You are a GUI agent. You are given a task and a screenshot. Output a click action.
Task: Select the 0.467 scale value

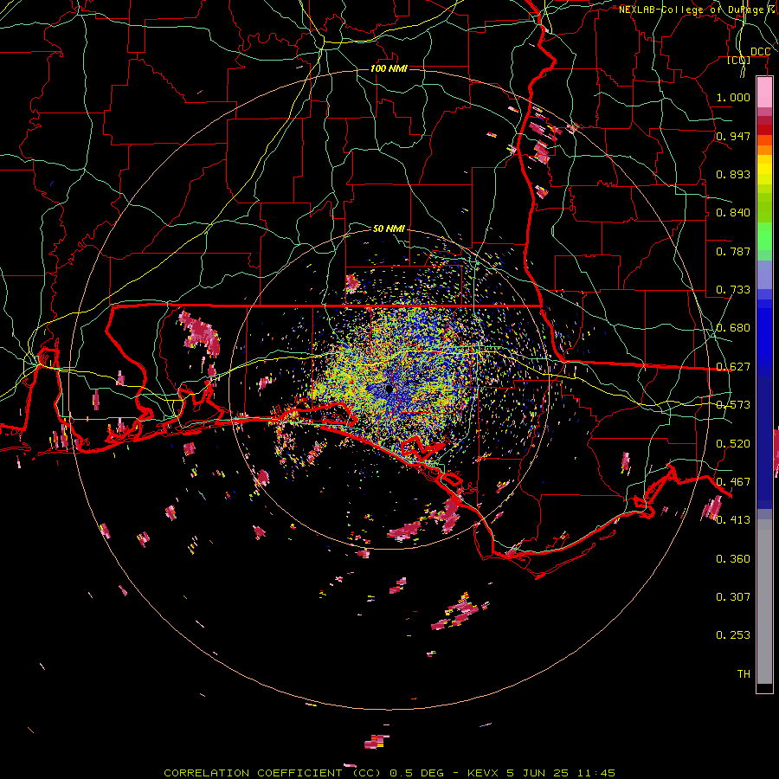click(733, 482)
